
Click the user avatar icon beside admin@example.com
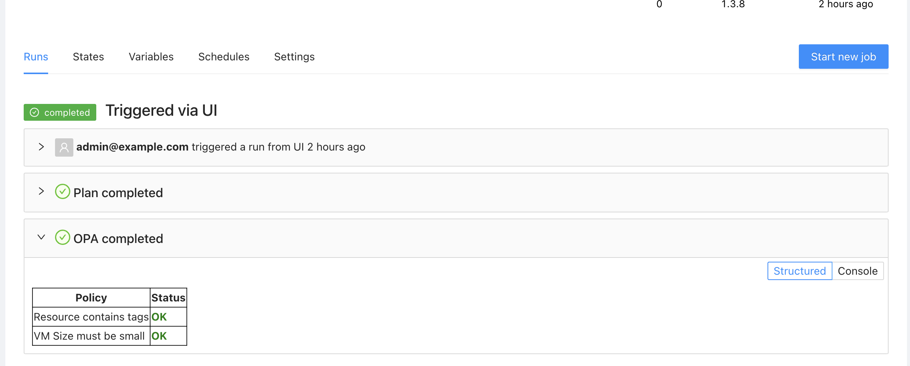point(64,147)
